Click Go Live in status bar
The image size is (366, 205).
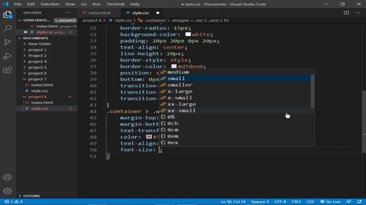[x=331, y=202]
